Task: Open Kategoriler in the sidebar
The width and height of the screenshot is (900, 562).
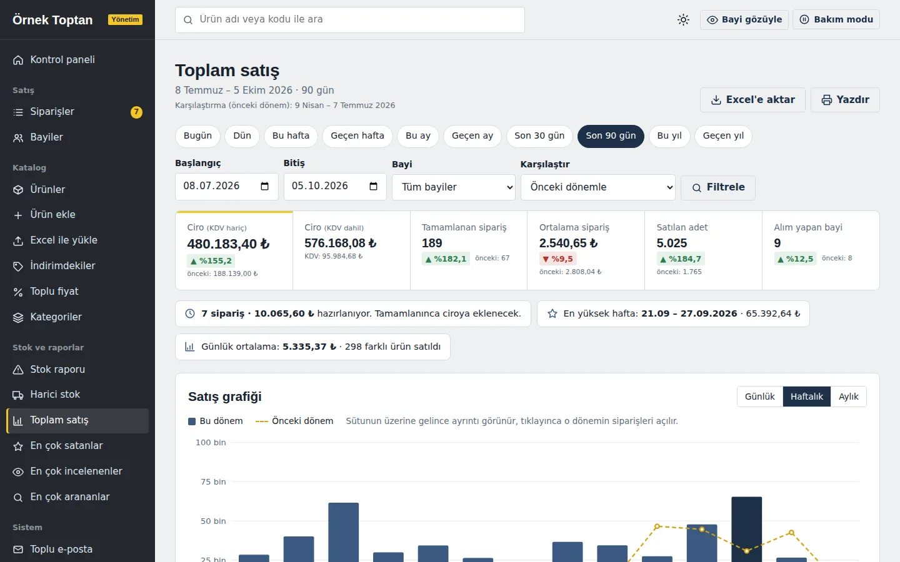Action: 77,317
